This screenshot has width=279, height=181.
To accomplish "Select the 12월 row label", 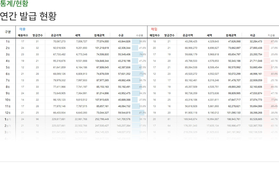I will point(8,113).
